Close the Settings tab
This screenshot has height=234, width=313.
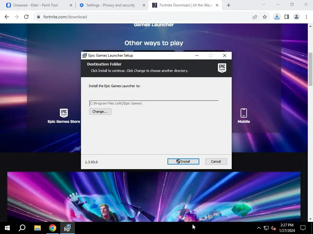click(x=144, y=5)
